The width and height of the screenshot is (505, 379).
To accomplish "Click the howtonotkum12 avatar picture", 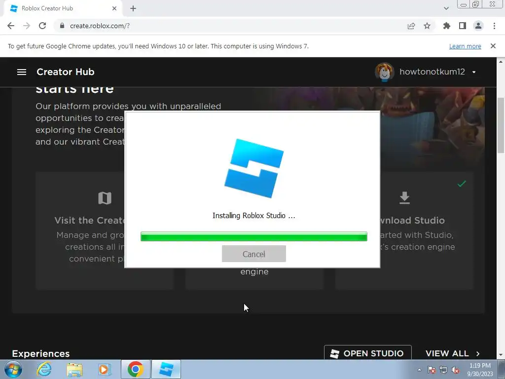I will pos(384,72).
